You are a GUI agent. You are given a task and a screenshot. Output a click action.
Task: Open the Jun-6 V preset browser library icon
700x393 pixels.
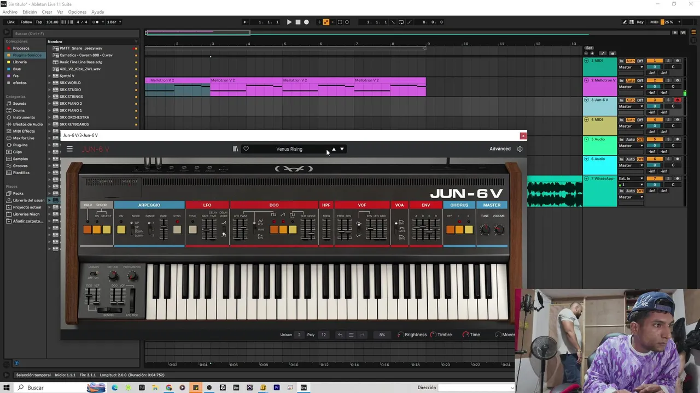[x=236, y=149]
